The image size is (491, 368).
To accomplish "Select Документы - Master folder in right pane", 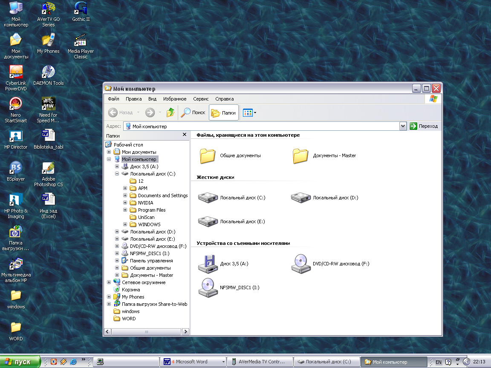I will click(x=324, y=155).
